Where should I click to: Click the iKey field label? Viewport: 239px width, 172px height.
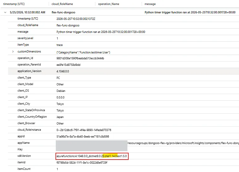[x=20, y=149]
